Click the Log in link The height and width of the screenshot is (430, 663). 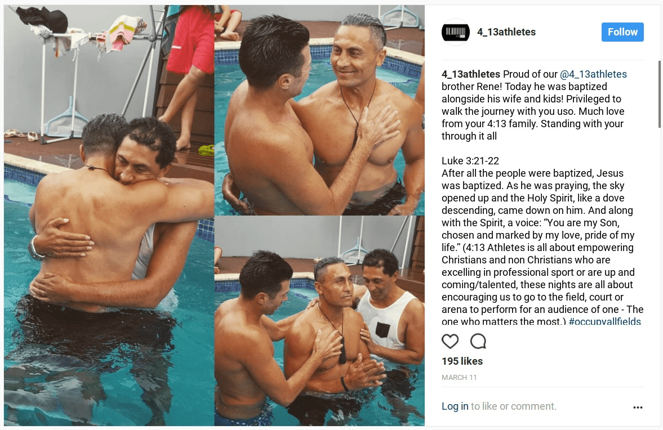(x=455, y=406)
